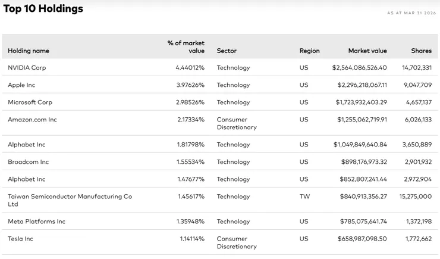Viewport: 440px width, 259px height.
Task: Select the 'Holding name' column header
Action: click(29, 51)
